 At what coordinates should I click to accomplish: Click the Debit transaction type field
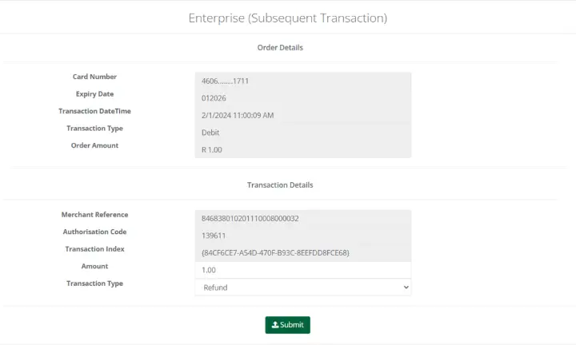click(x=302, y=133)
